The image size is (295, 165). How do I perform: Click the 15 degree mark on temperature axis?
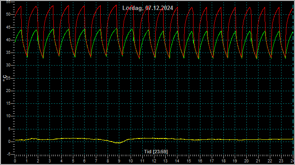coord(9,103)
